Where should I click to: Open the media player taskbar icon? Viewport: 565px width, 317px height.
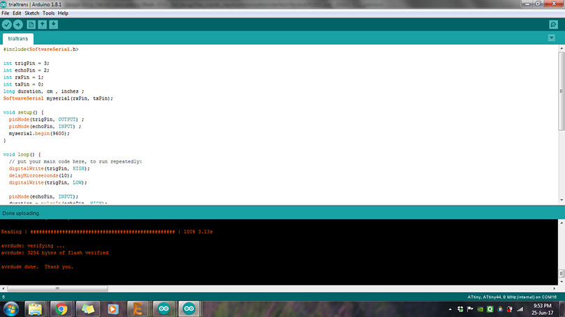tap(113, 309)
